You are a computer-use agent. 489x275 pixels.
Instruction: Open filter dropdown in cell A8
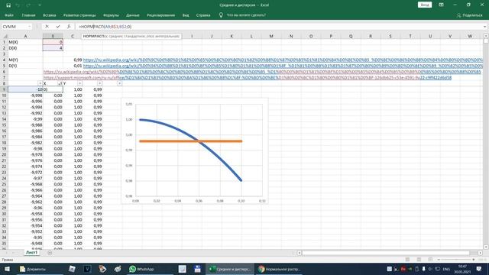coord(40,83)
